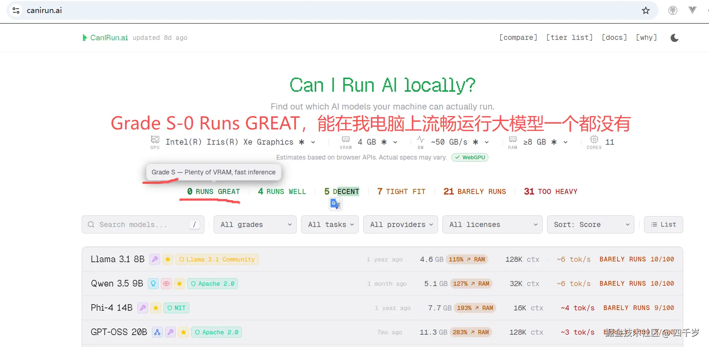Filter by 0 RUNS GREAT

pyautogui.click(x=213, y=191)
